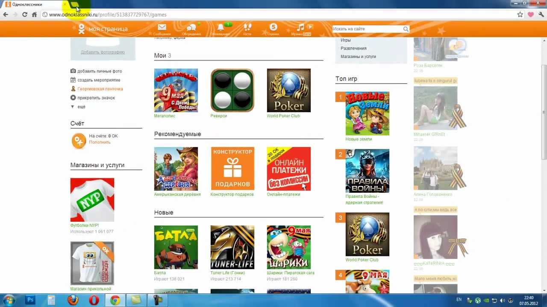Open the Guests footprints icon
Screen dimensions: 547x307
click(247, 27)
